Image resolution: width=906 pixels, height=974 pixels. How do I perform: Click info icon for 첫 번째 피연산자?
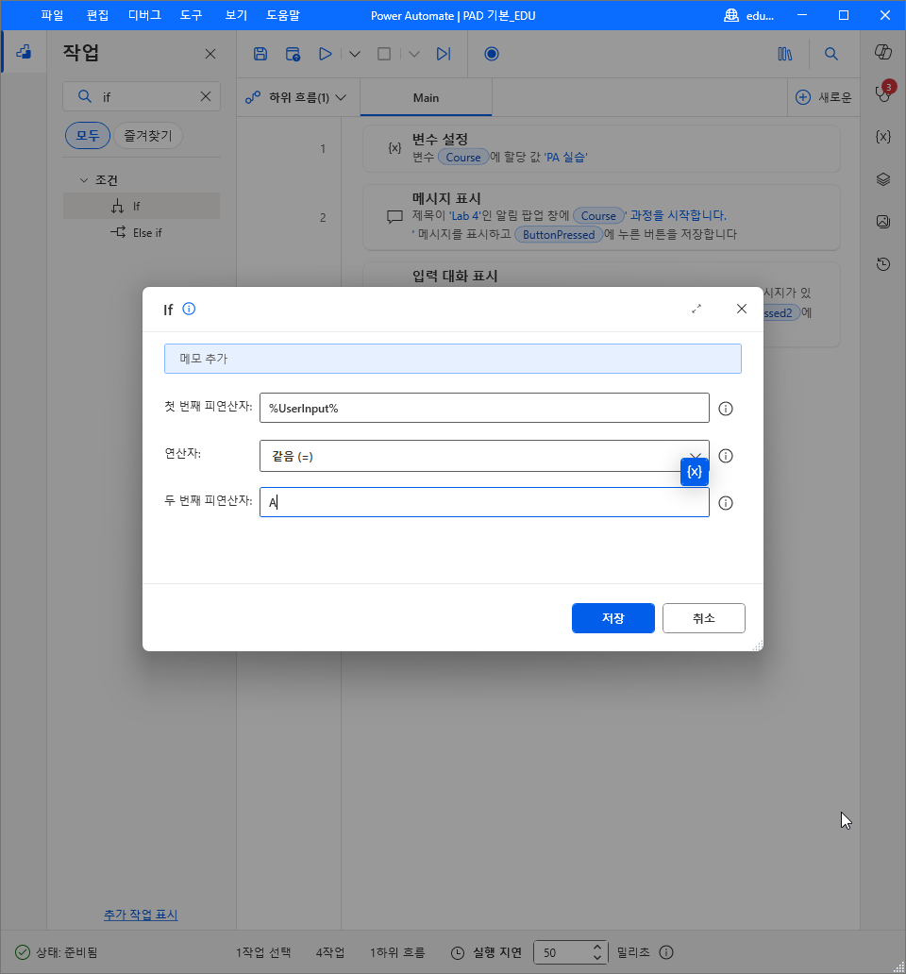(726, 409)
